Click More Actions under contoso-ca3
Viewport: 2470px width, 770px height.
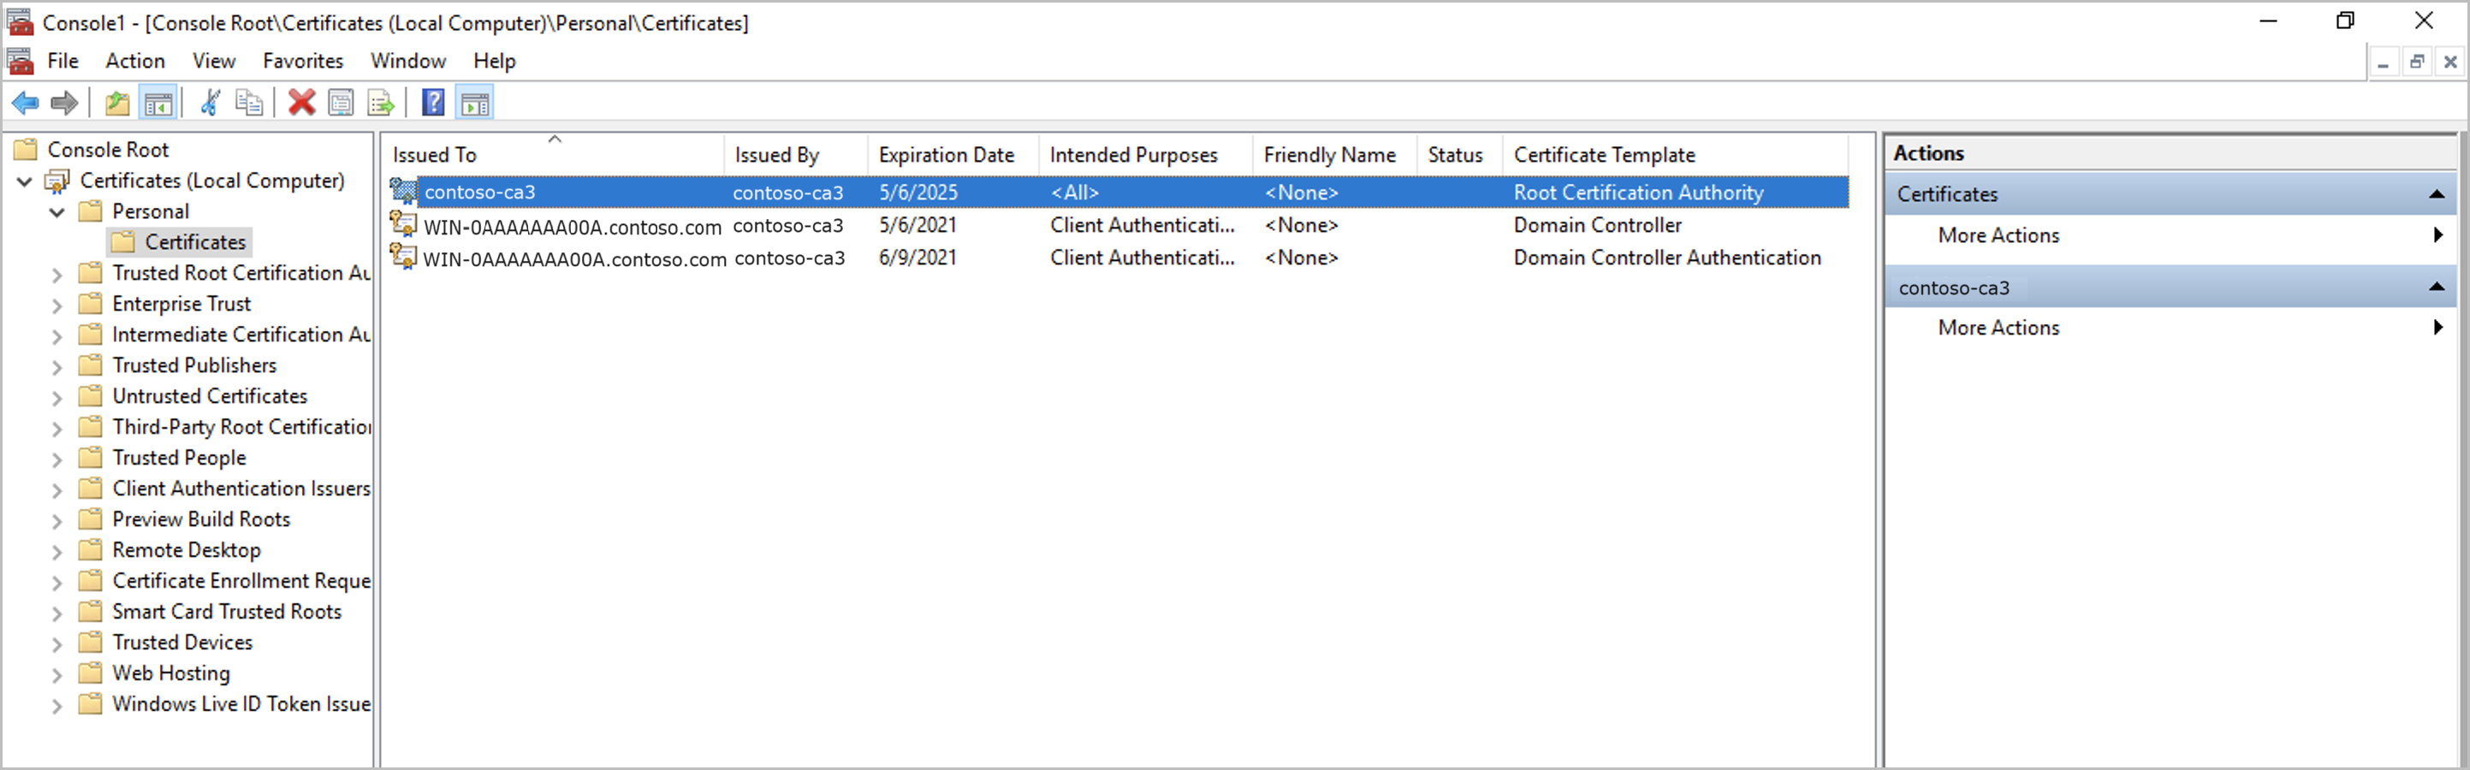click(1998, 327)
